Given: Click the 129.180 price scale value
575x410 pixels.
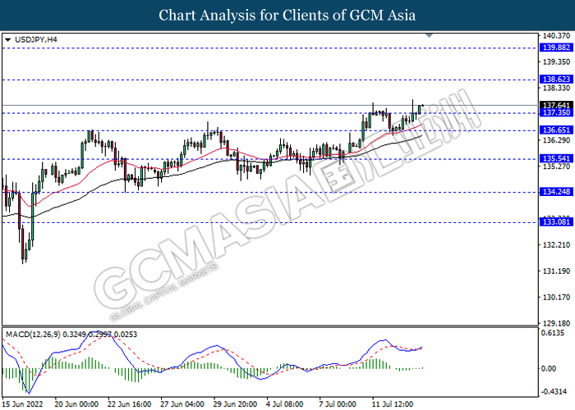Looking at the screenshot, I should [x=556, y=324].
